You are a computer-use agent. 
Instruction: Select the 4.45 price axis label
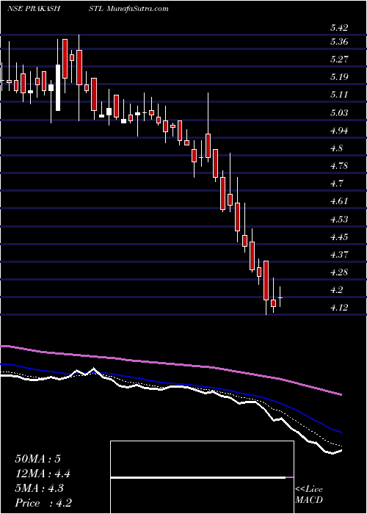point(339,236)
